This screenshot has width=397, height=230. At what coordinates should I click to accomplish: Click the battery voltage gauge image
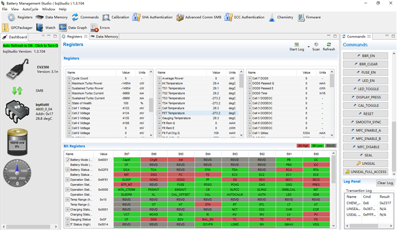(x=17, y=142)
